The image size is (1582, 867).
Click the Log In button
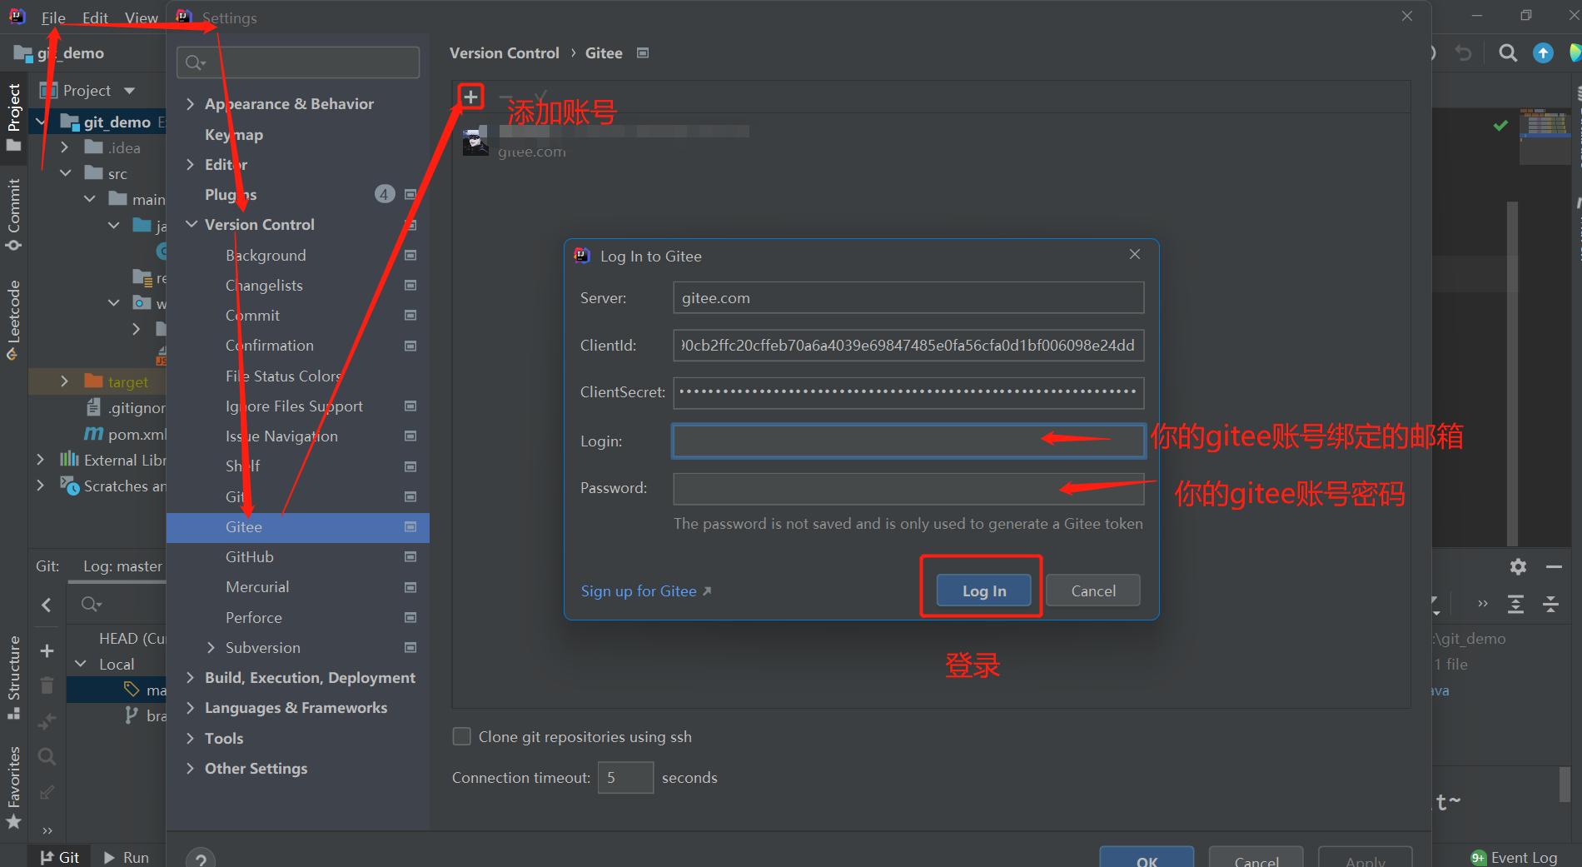pyautogui.click(x=983, y=590)
